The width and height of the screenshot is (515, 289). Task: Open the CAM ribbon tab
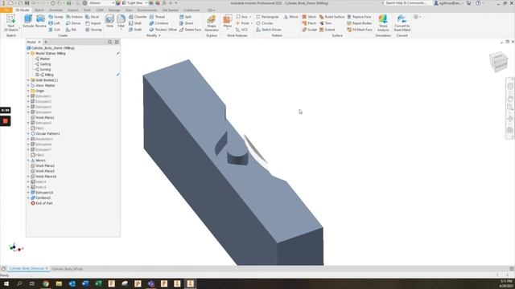click(100, 10)
